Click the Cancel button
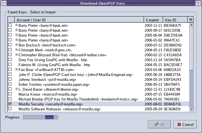The image size is (202, 133). click(x=185, y=124)
